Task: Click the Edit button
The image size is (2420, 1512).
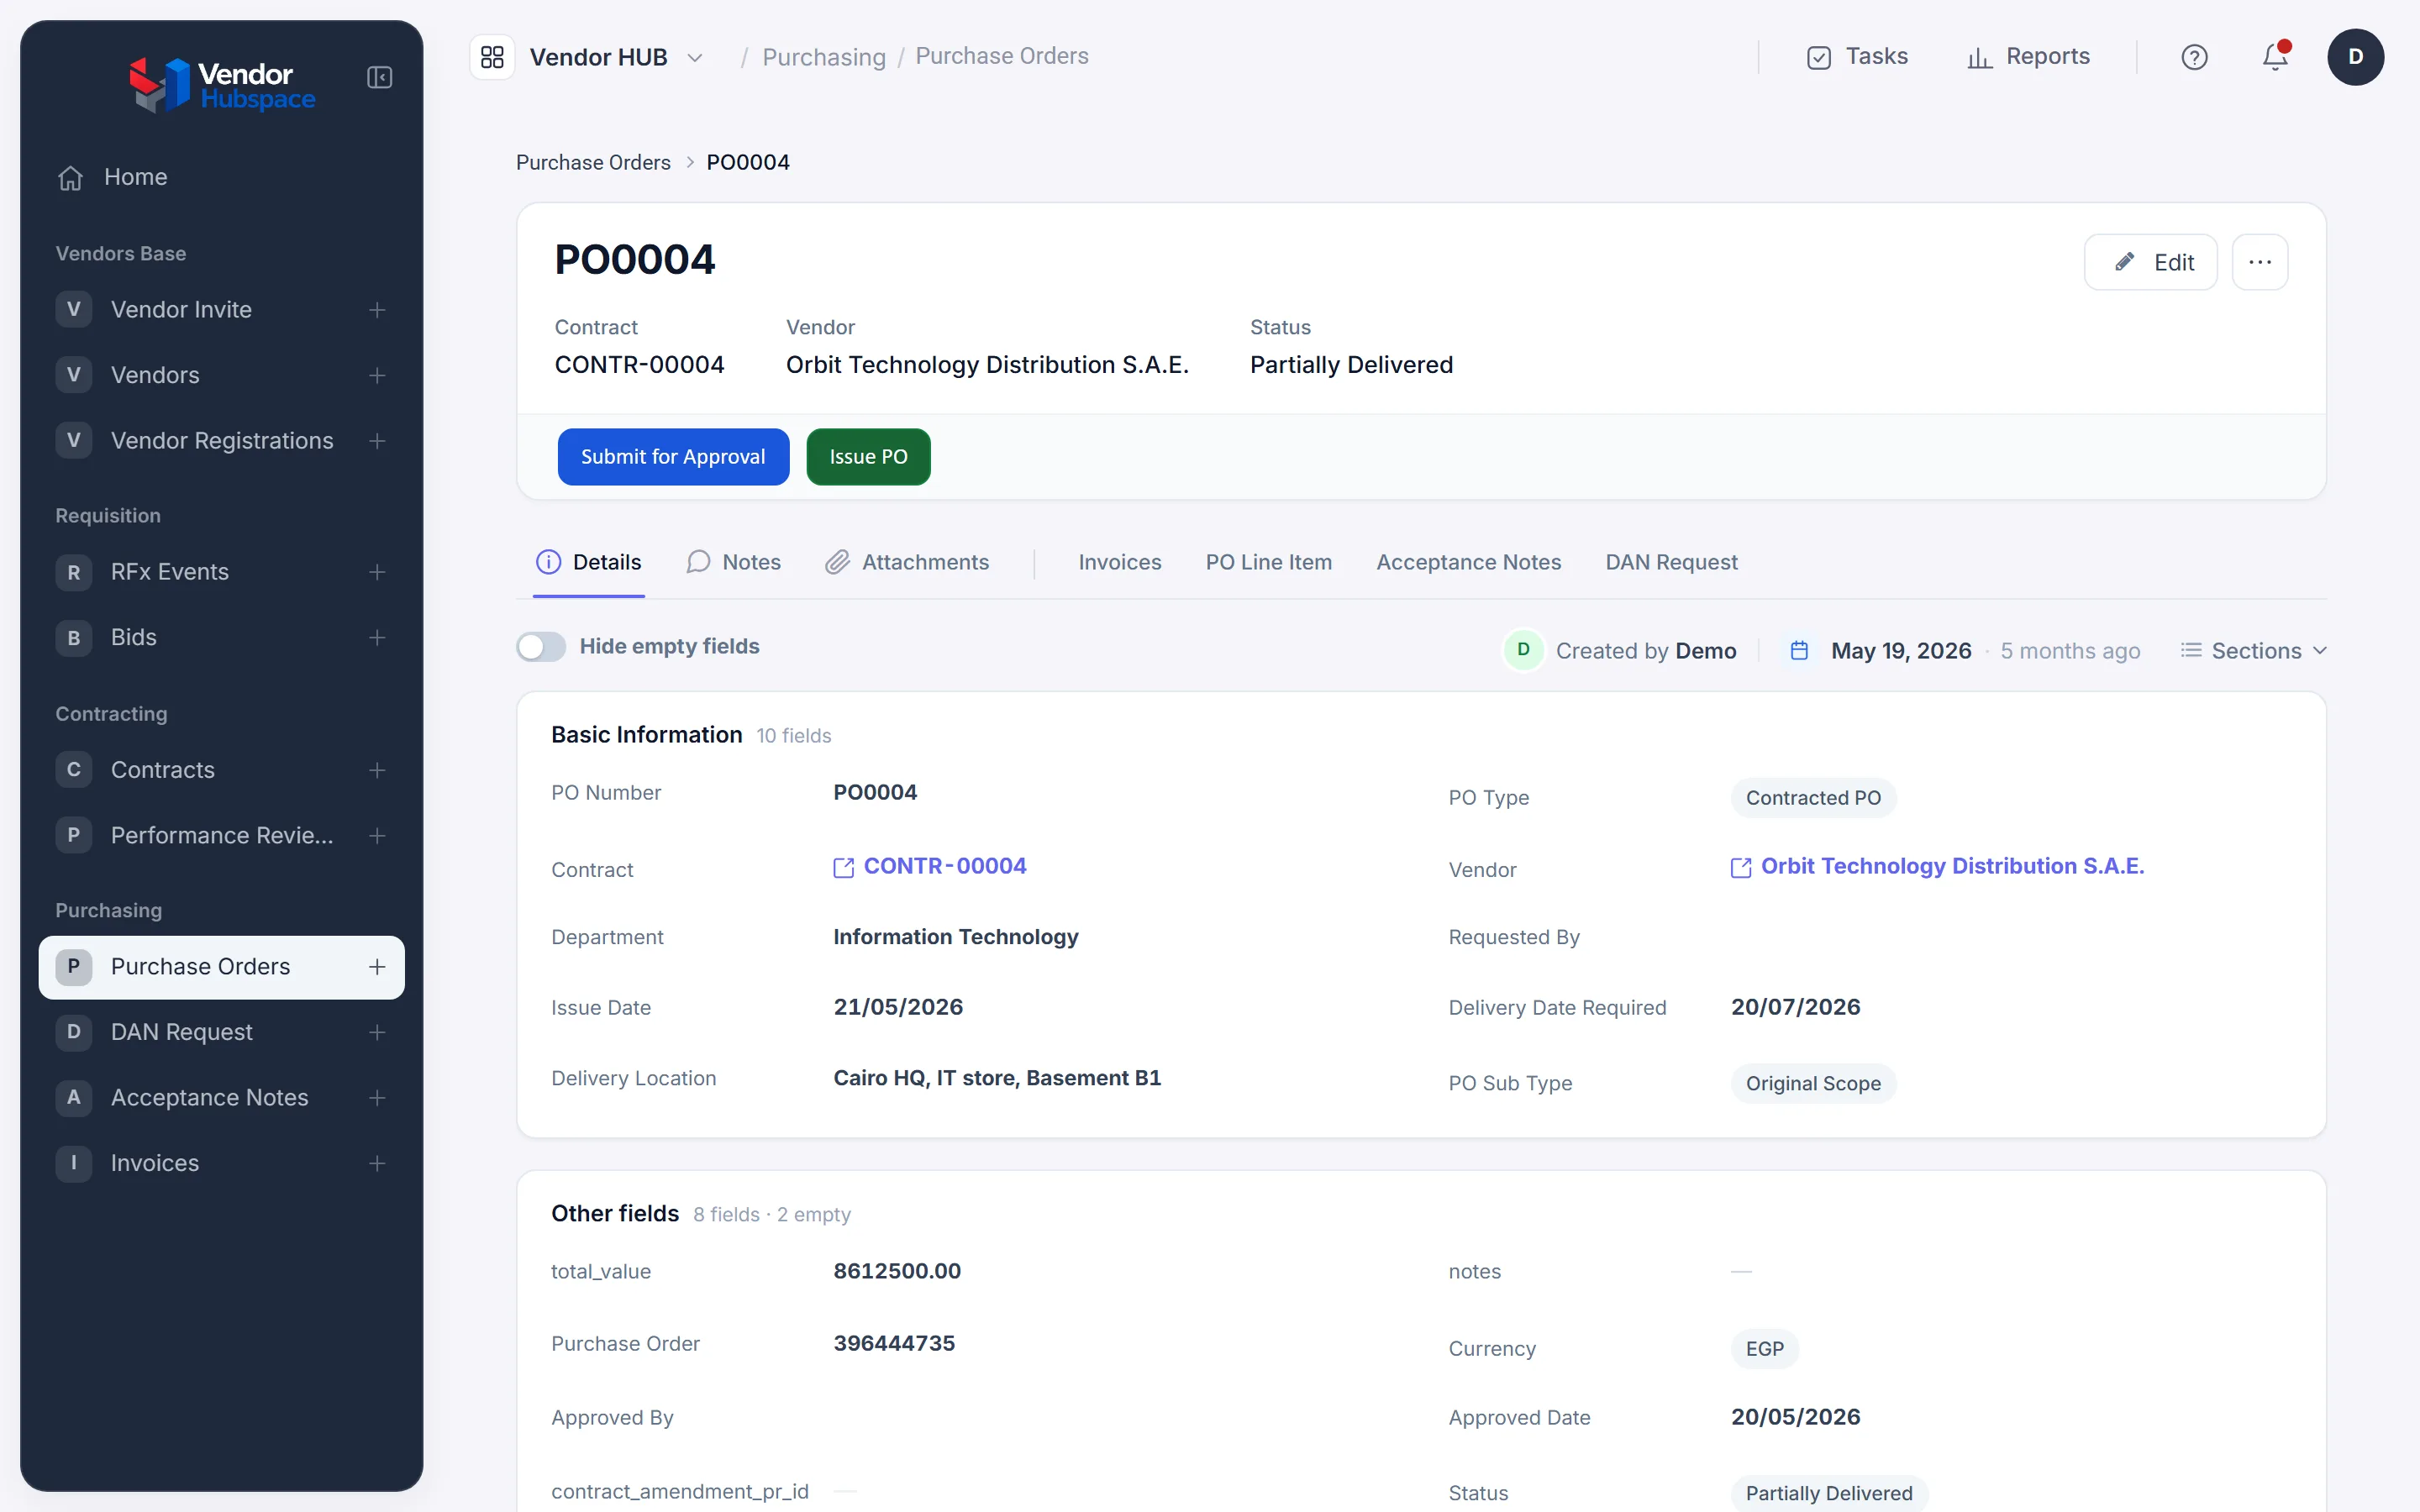Action: click(x=2150, y=262)
